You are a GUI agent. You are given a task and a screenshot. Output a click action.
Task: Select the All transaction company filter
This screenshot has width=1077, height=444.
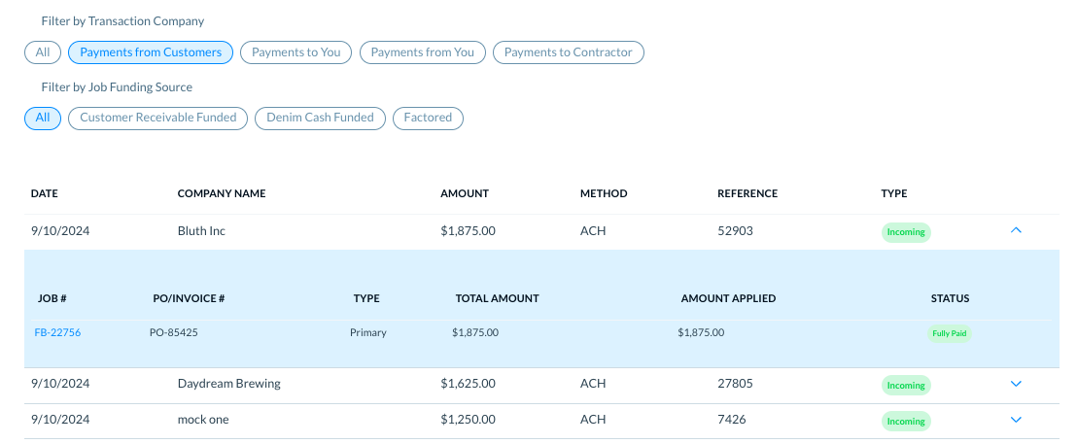(43, 52)
